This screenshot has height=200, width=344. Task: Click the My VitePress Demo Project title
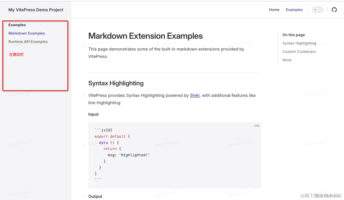click(36, 10)
